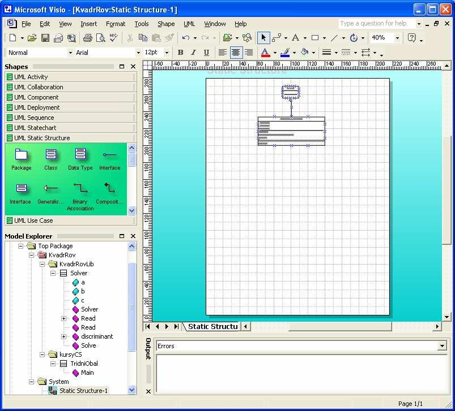
Task: Go to next page arrow
Action: click(167, 327)
